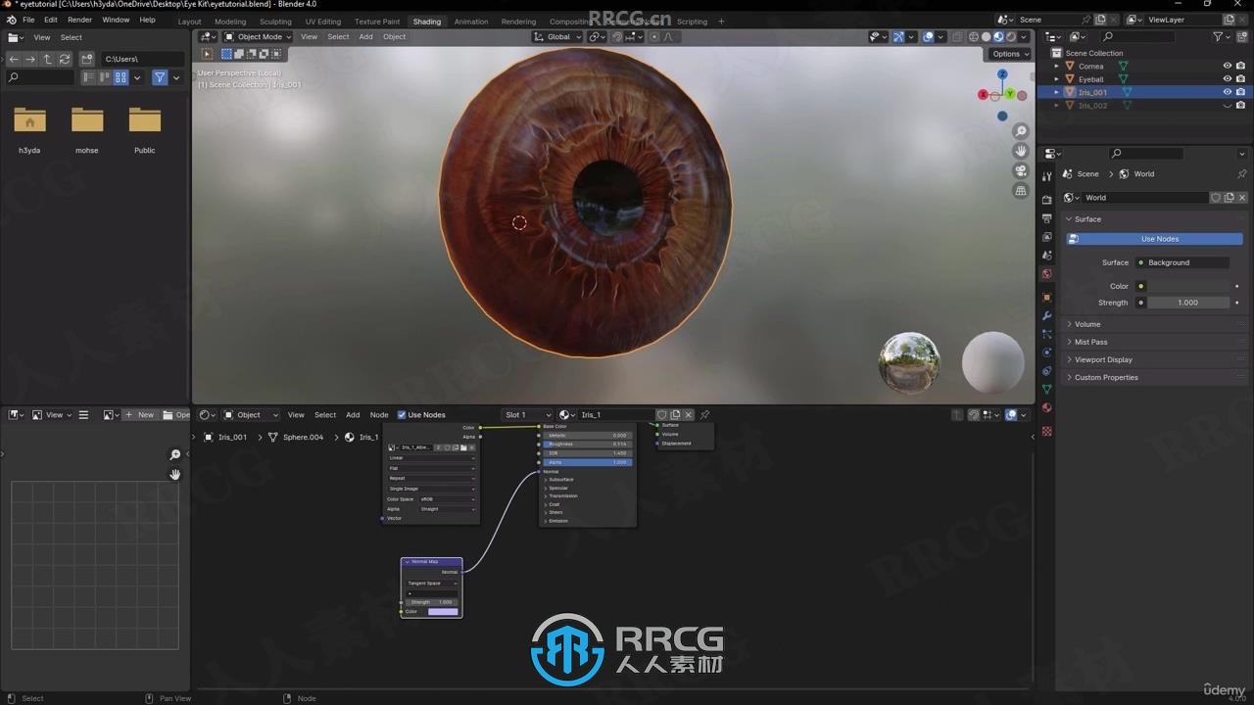1254x705 pixels.
Task: Switch to wireframe viewport shading
Action: (x=974, y=37)
